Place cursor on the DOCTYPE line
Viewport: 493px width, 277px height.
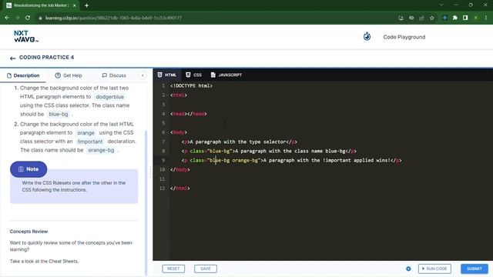(191, 85)
